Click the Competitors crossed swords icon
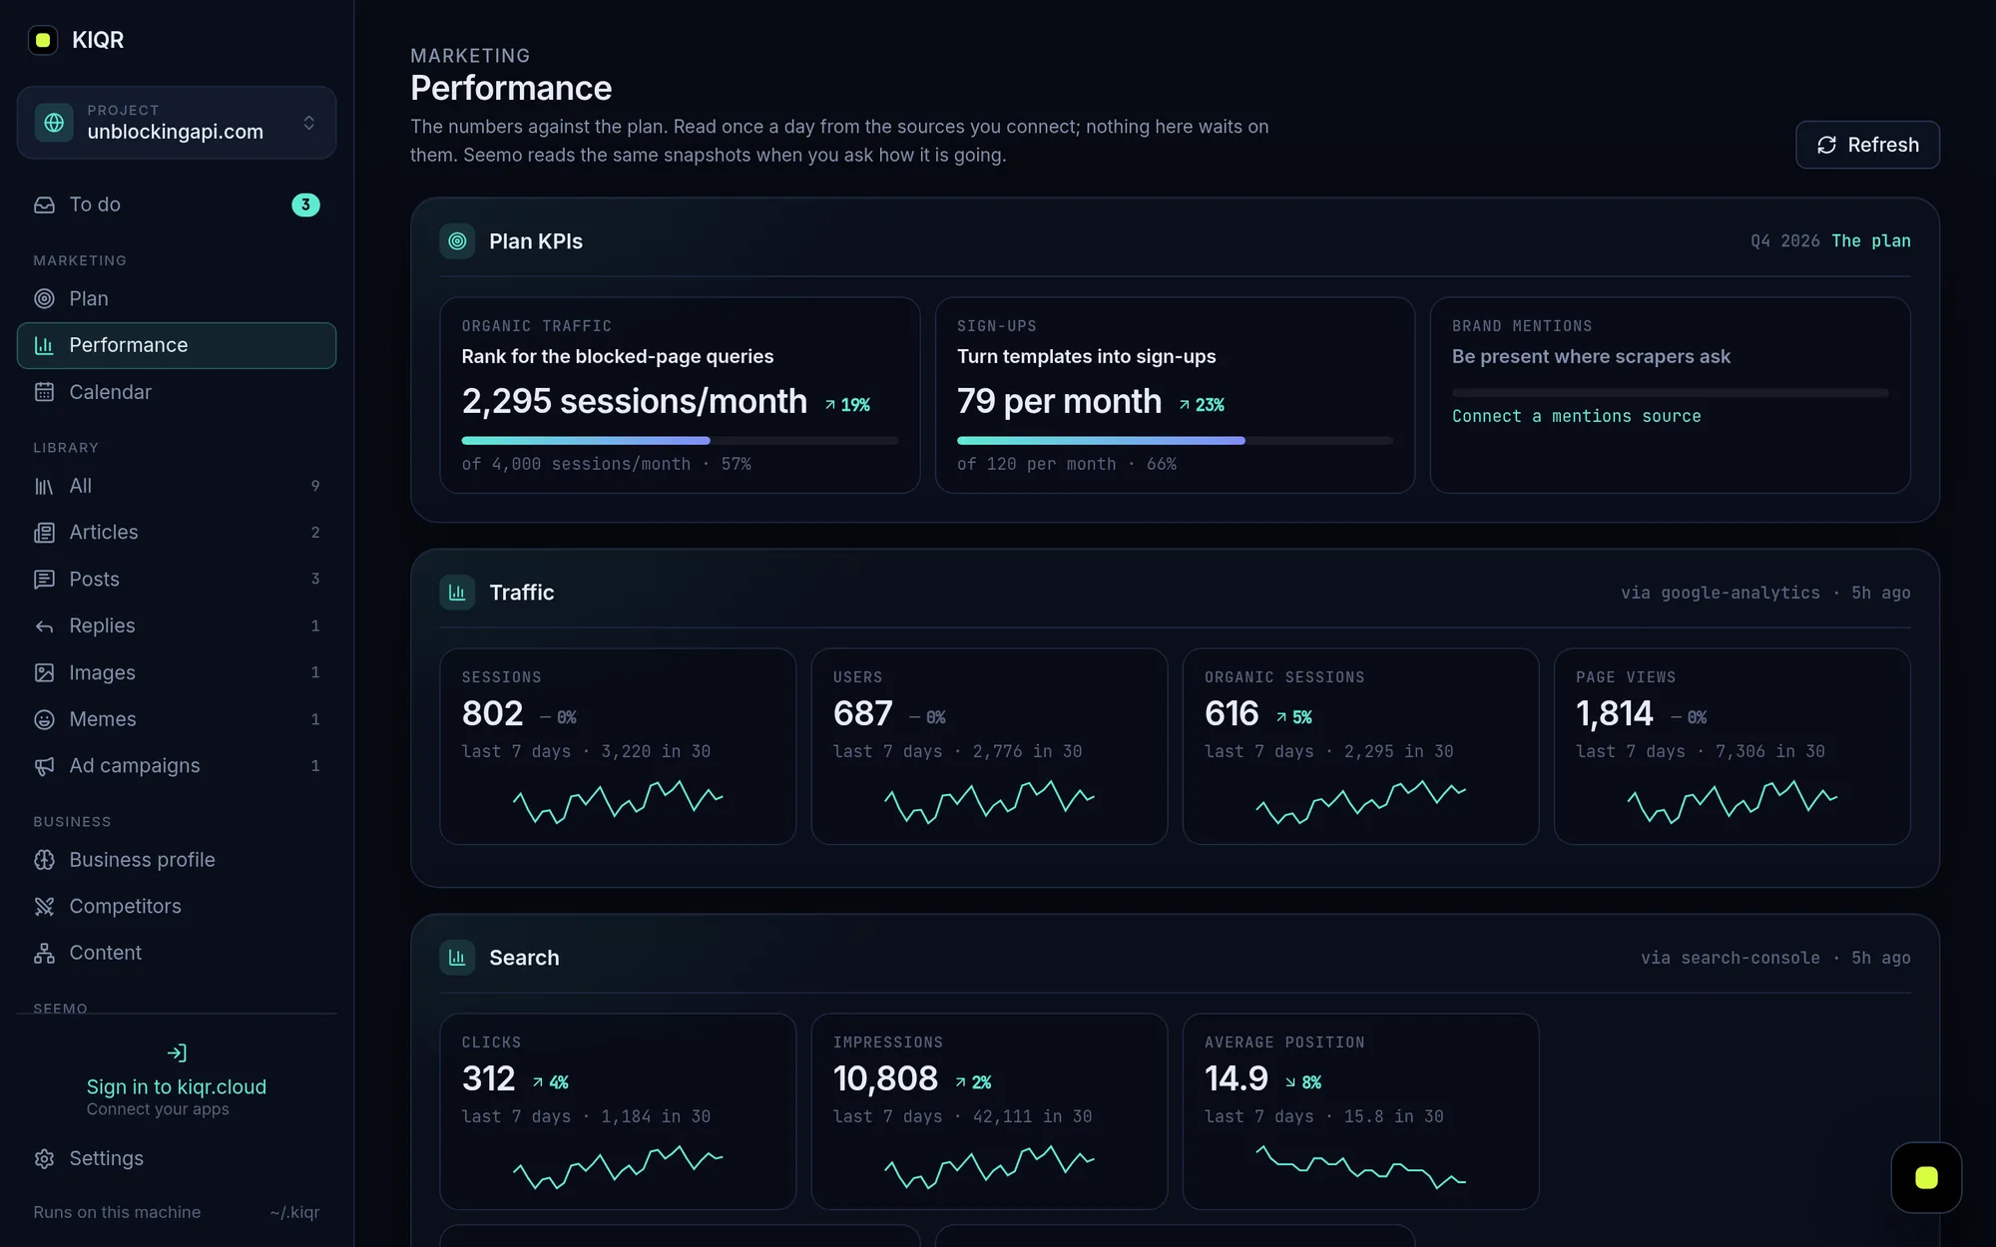Viewport: 1996px width, 1247px height. tap(44, 906)
